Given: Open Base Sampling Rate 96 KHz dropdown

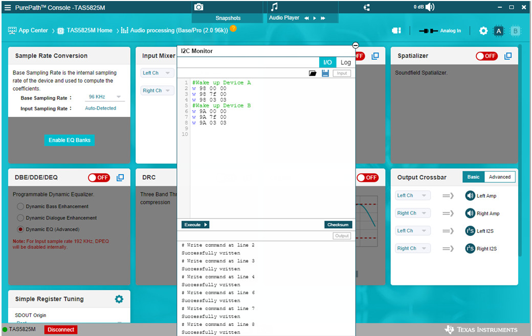Looking at the screenshot, I should [105, 97].
